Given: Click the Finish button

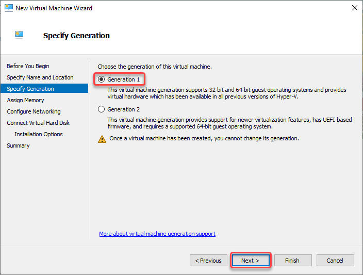Looking at the screenshot, I should tap(293, 261).
